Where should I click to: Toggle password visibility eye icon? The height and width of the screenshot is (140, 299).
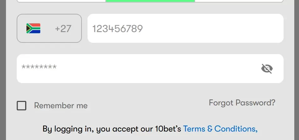(x=267, y=69)
